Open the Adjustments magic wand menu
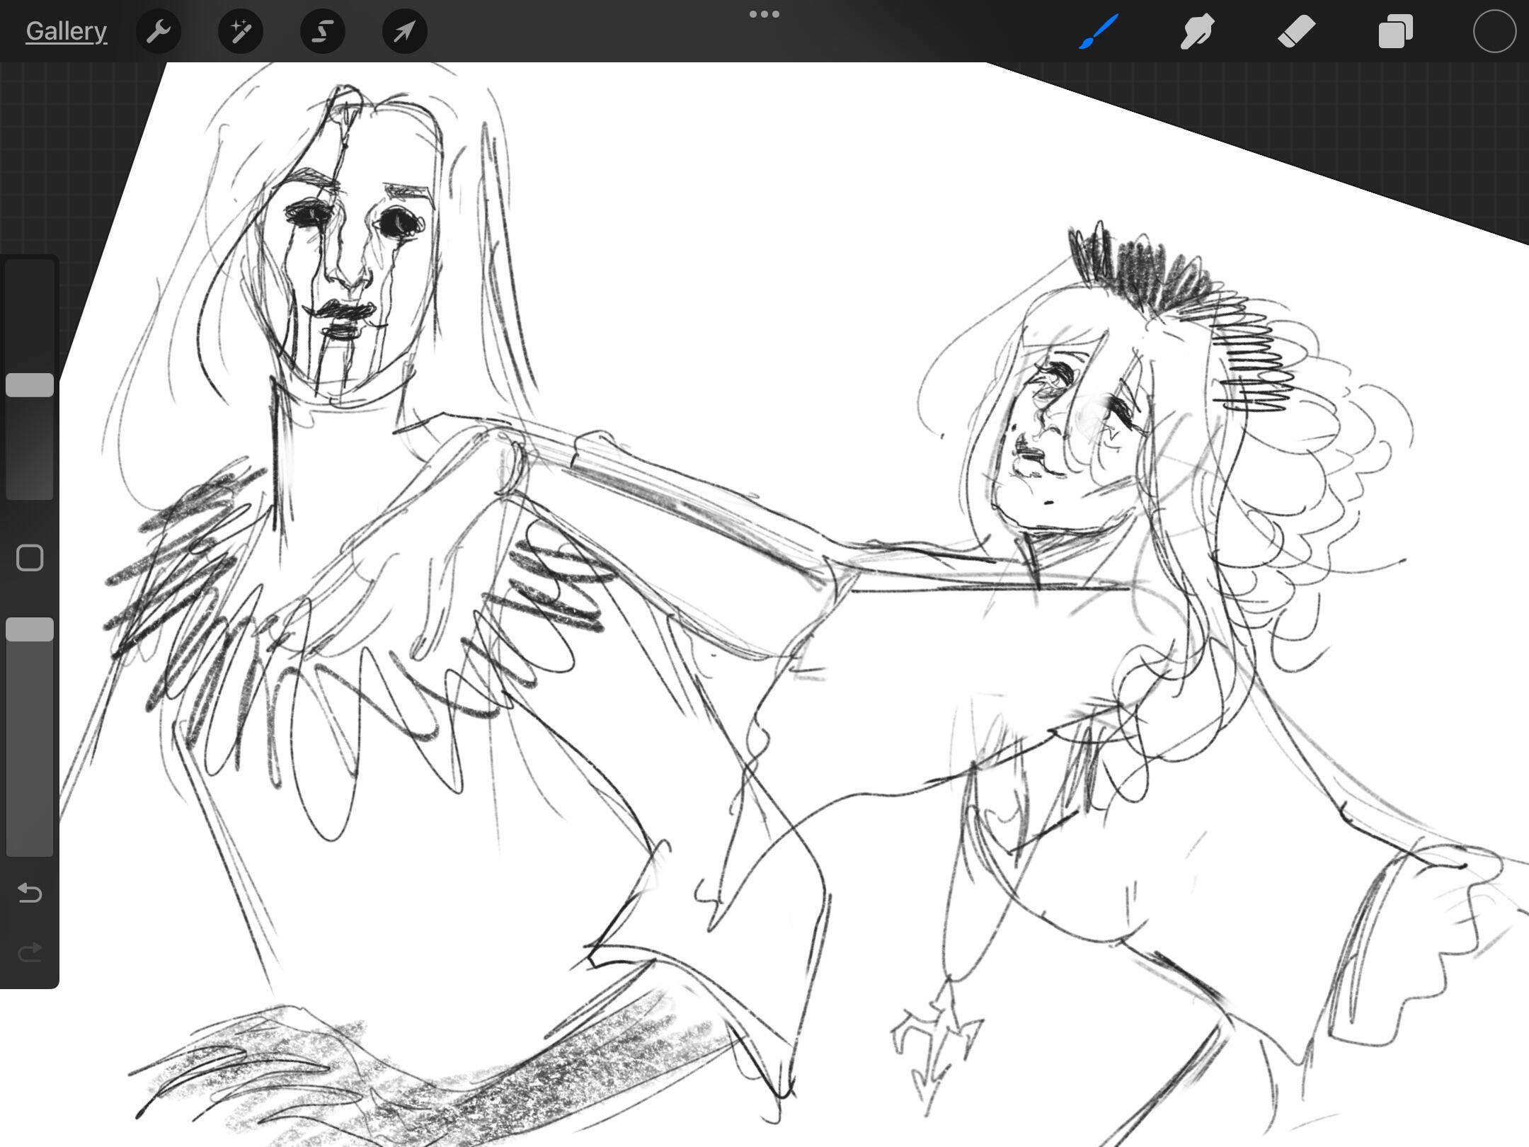Viewport: 1529px width, 1147px height. [x=241, y=31]
